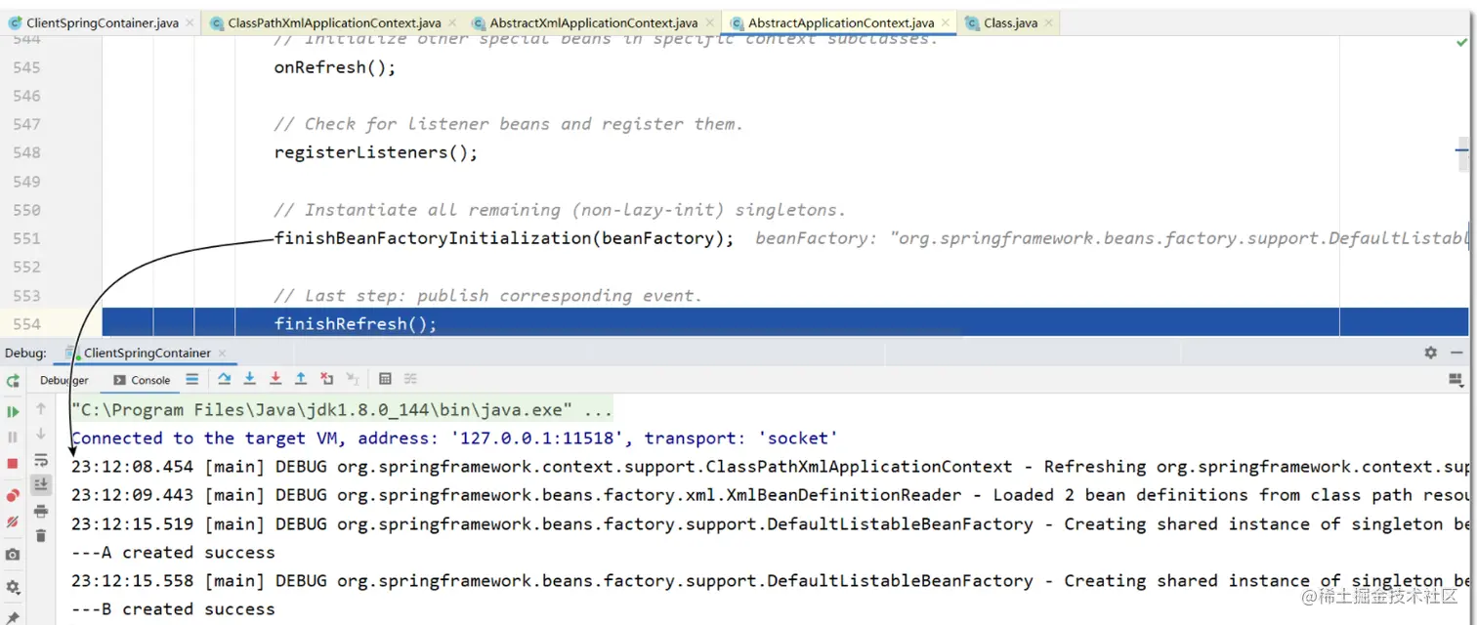Viewport: 1477px width, 625px height.
Task: Close AbstractApplicationContext.java tab
Action: pos(946,22)
